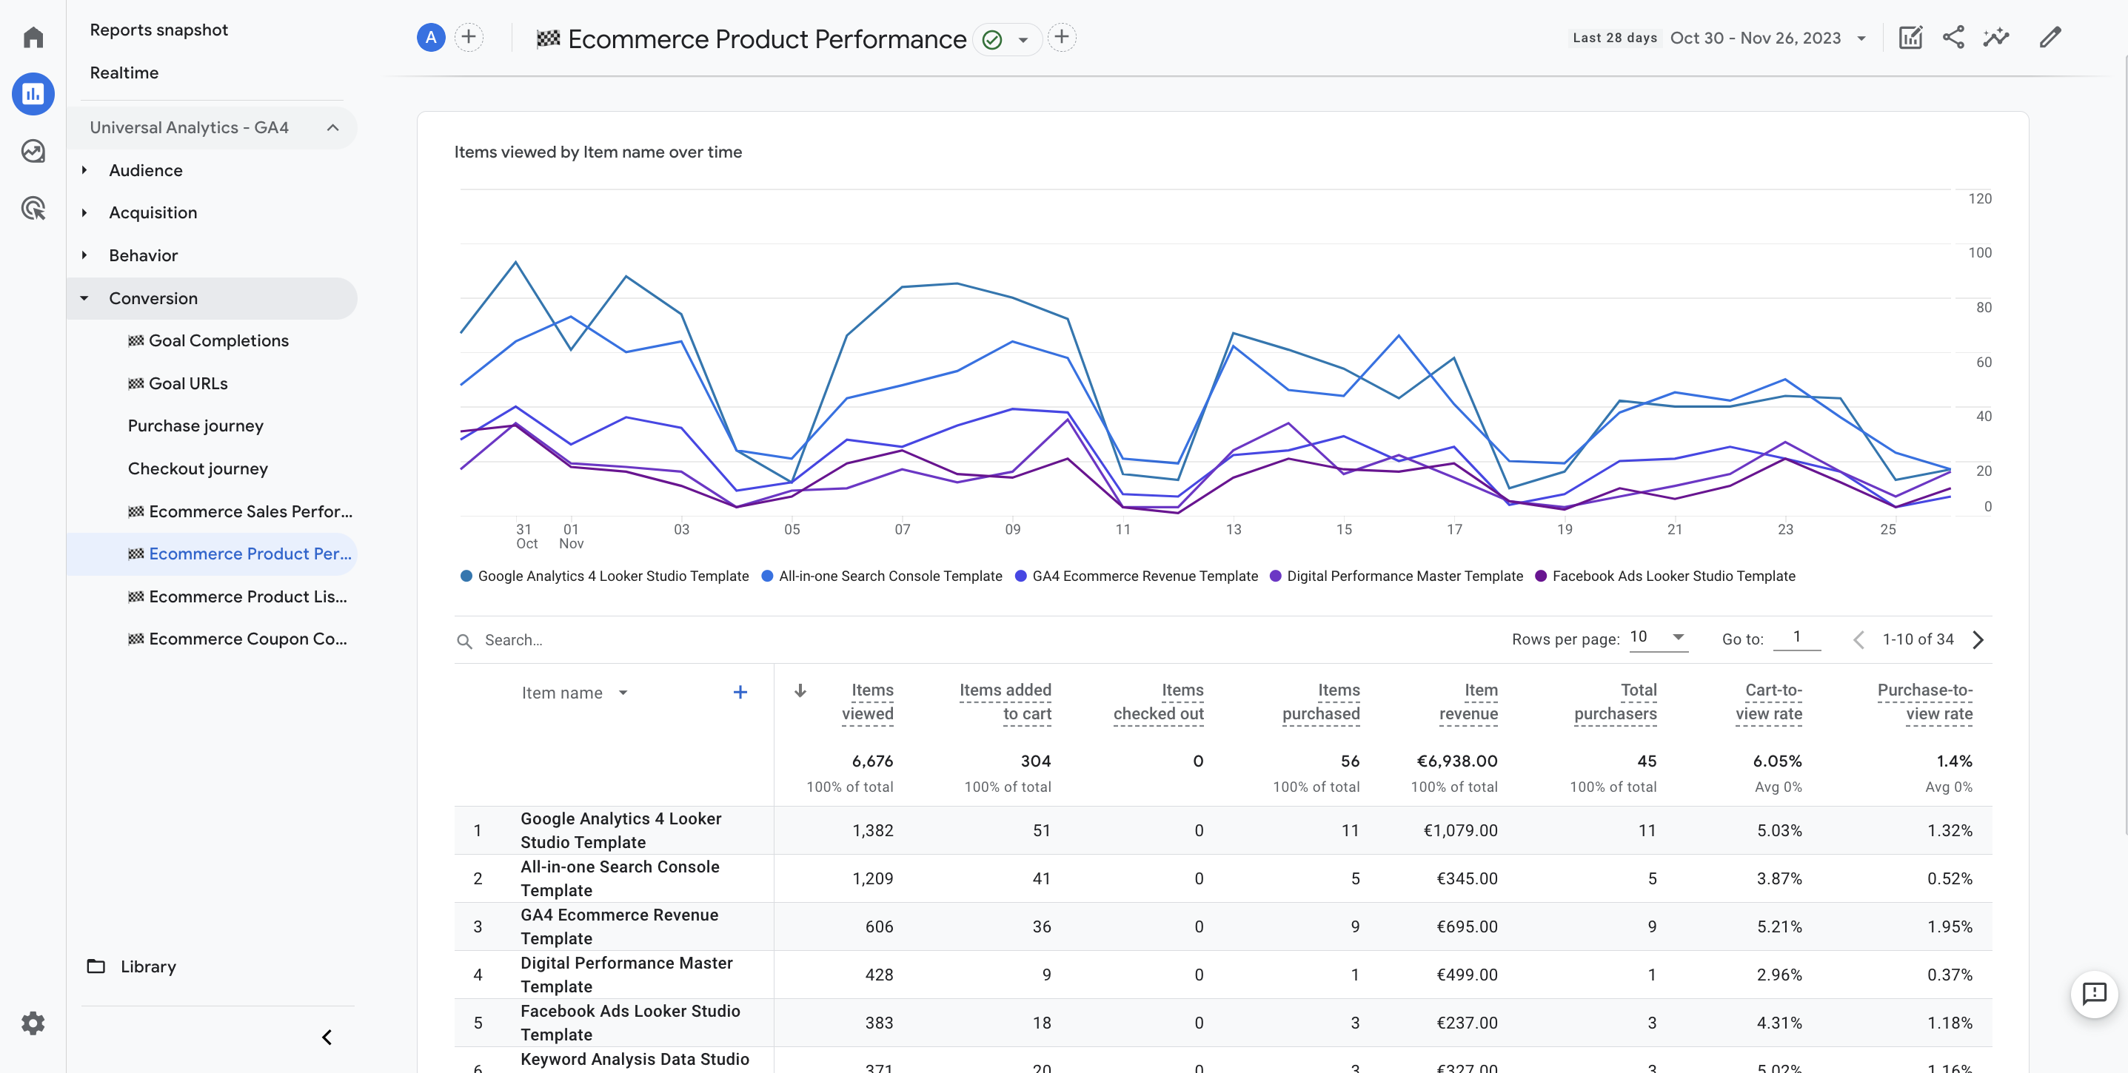Viewport: 2128px width, 1073px height.
Task: Open the report status dropdown arrow
Action: point(1023,40)
